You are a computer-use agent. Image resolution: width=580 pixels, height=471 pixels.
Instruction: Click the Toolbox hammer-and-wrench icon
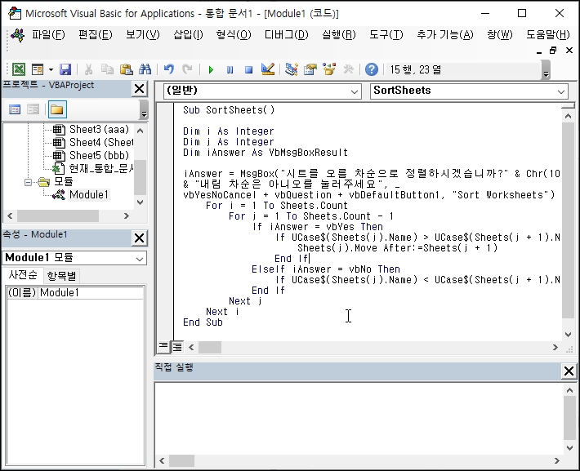point(349,69)
